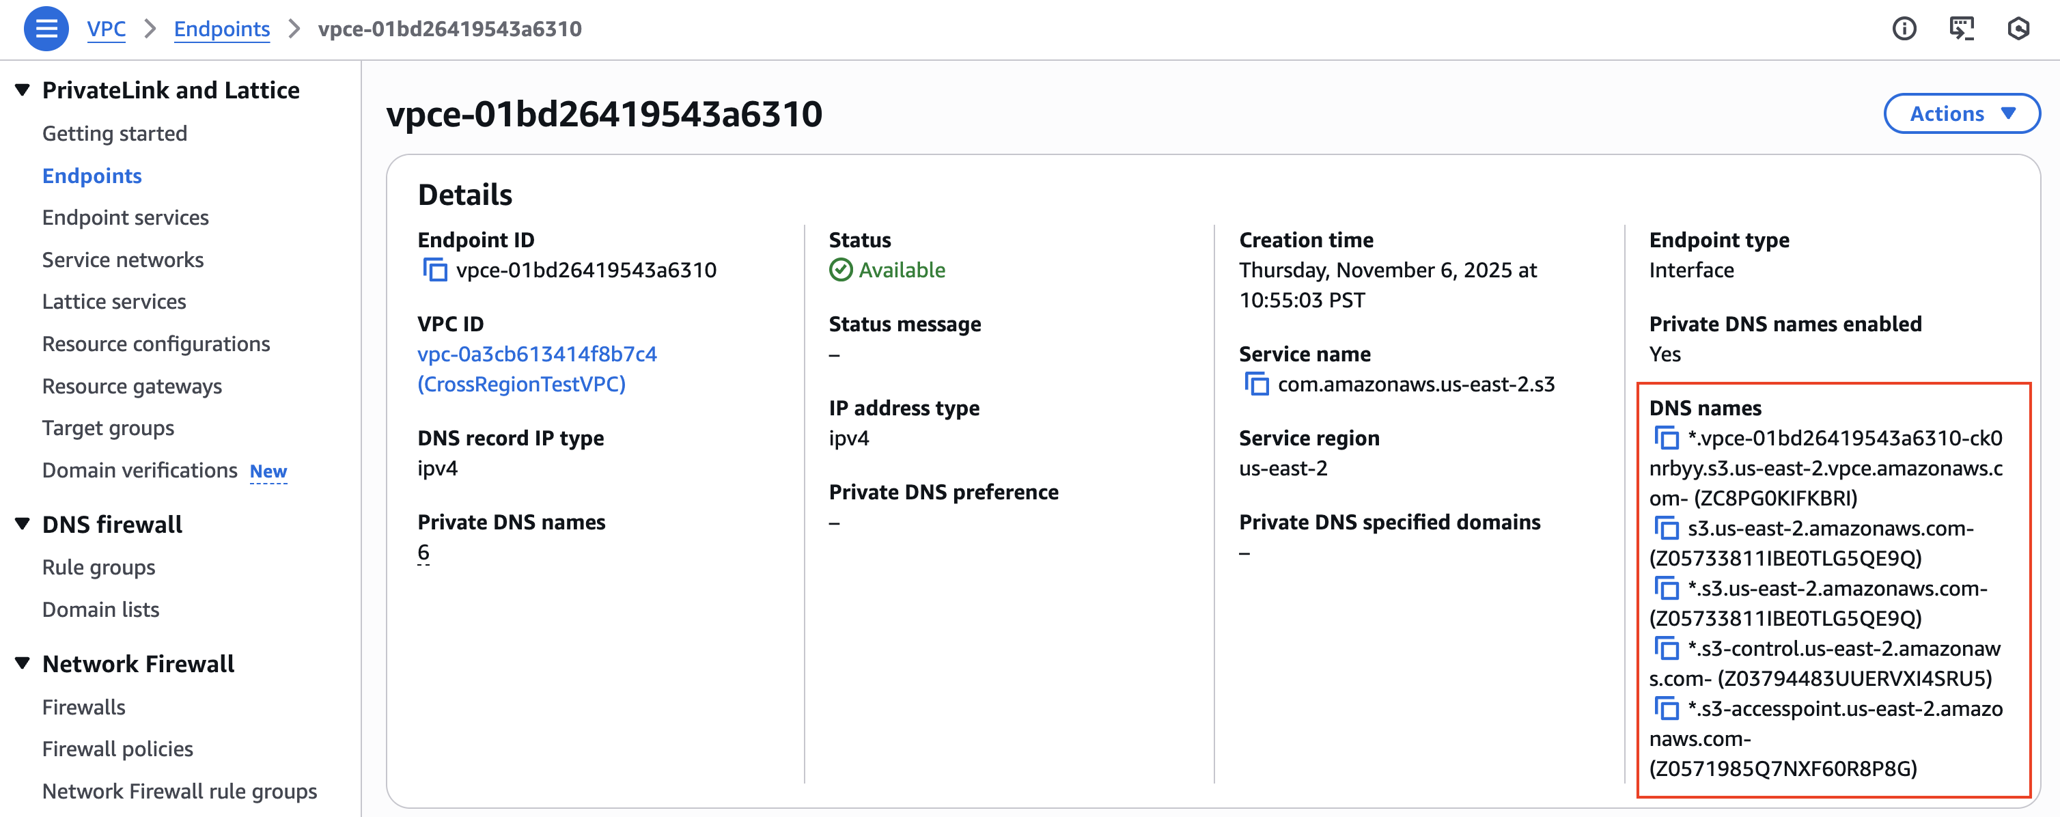This screenshot has width=2060, height=817.
Task: Launch AWS CloudShell from the top bar
Action: coord(1962,28)
